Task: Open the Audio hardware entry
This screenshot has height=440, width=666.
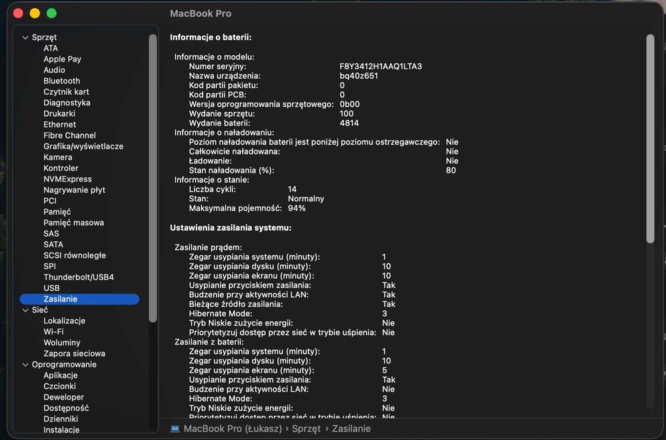Action: click(54, 70)
